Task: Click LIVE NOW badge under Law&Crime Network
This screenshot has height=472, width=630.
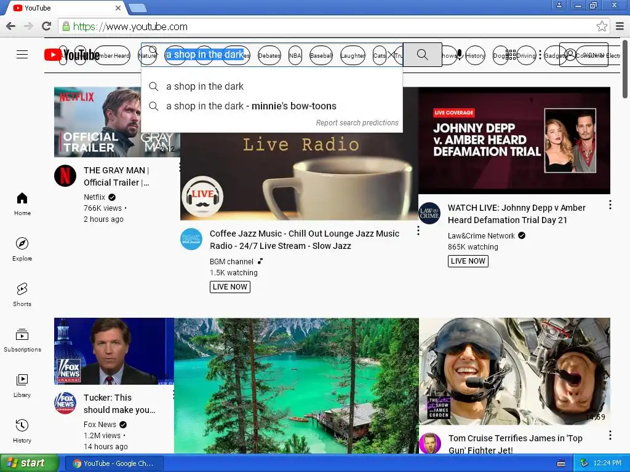Action: (x=468, y=261)
